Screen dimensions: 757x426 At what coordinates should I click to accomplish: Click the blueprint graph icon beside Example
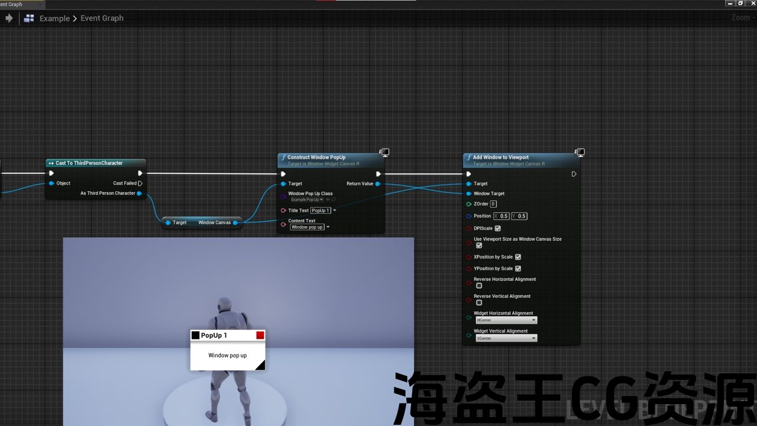coord(28,18)
